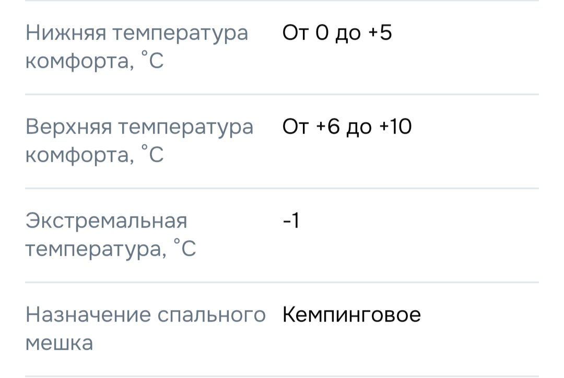Click the "Нижняя температура комфорта" label
564x378 pixels.
pyautogui.click(x=137, y=48)
